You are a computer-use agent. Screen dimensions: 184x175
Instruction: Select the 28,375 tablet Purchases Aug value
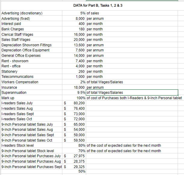[74, 161]
